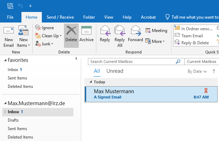
Task: Create a New Email
Action: [8, 37]
